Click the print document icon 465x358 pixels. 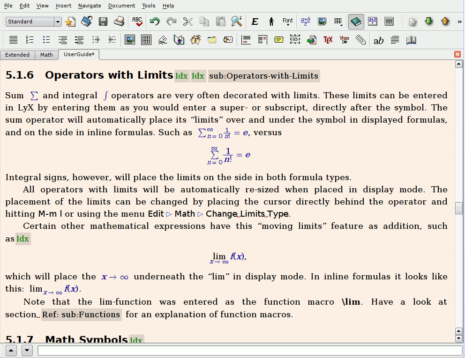click(120, 22)
